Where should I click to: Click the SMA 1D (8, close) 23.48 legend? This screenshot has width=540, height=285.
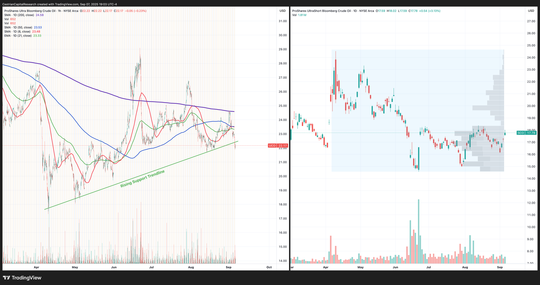click(x=22, y=32)
